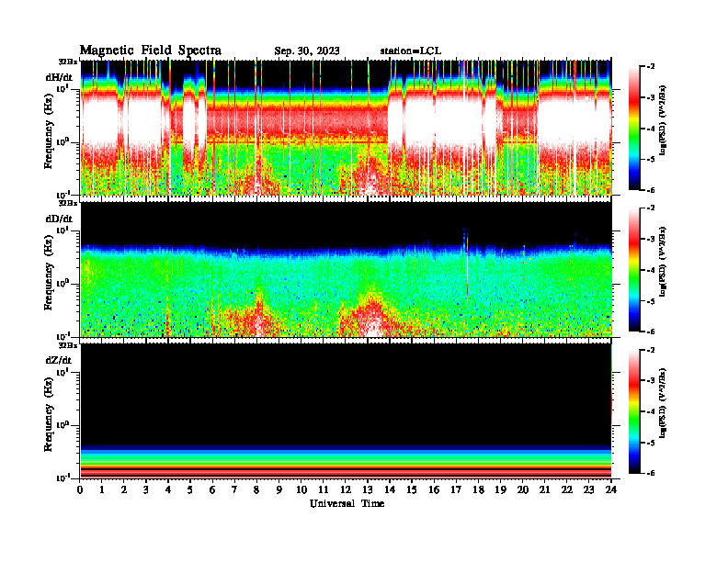
Task: Click the dZ/dt spectrogram plot area
Action: click(x=346, y=410)
